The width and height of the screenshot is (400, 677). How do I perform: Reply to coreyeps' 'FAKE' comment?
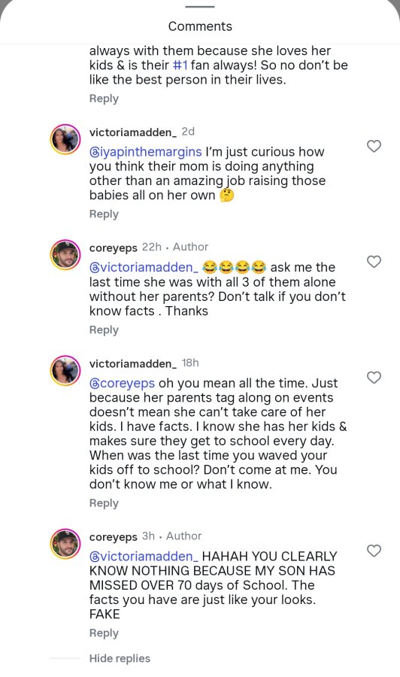(104, 633)
